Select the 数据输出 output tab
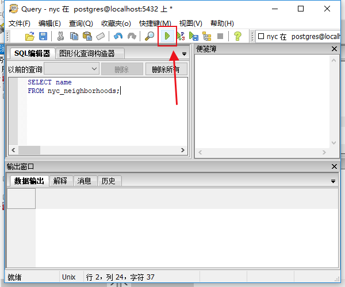Viewport: 345px width, 287px height. coord(29,181)
